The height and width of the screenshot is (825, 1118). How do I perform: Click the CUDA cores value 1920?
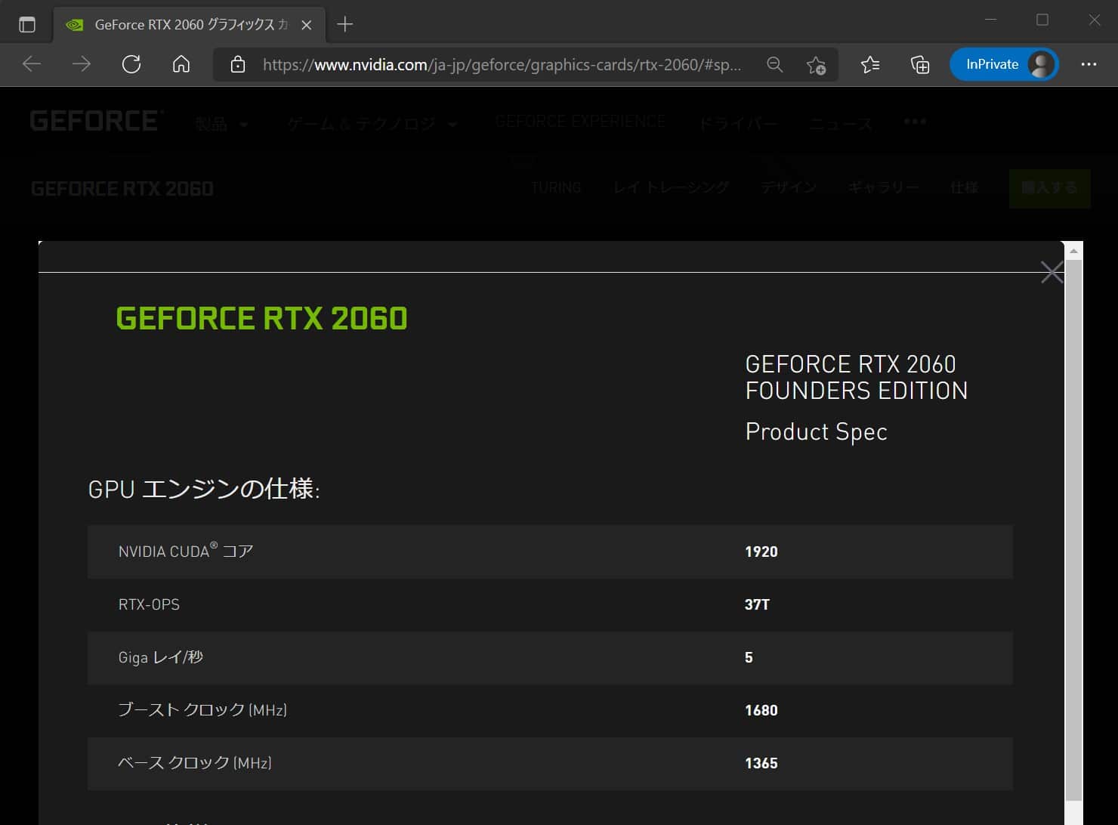pos(761,552)
